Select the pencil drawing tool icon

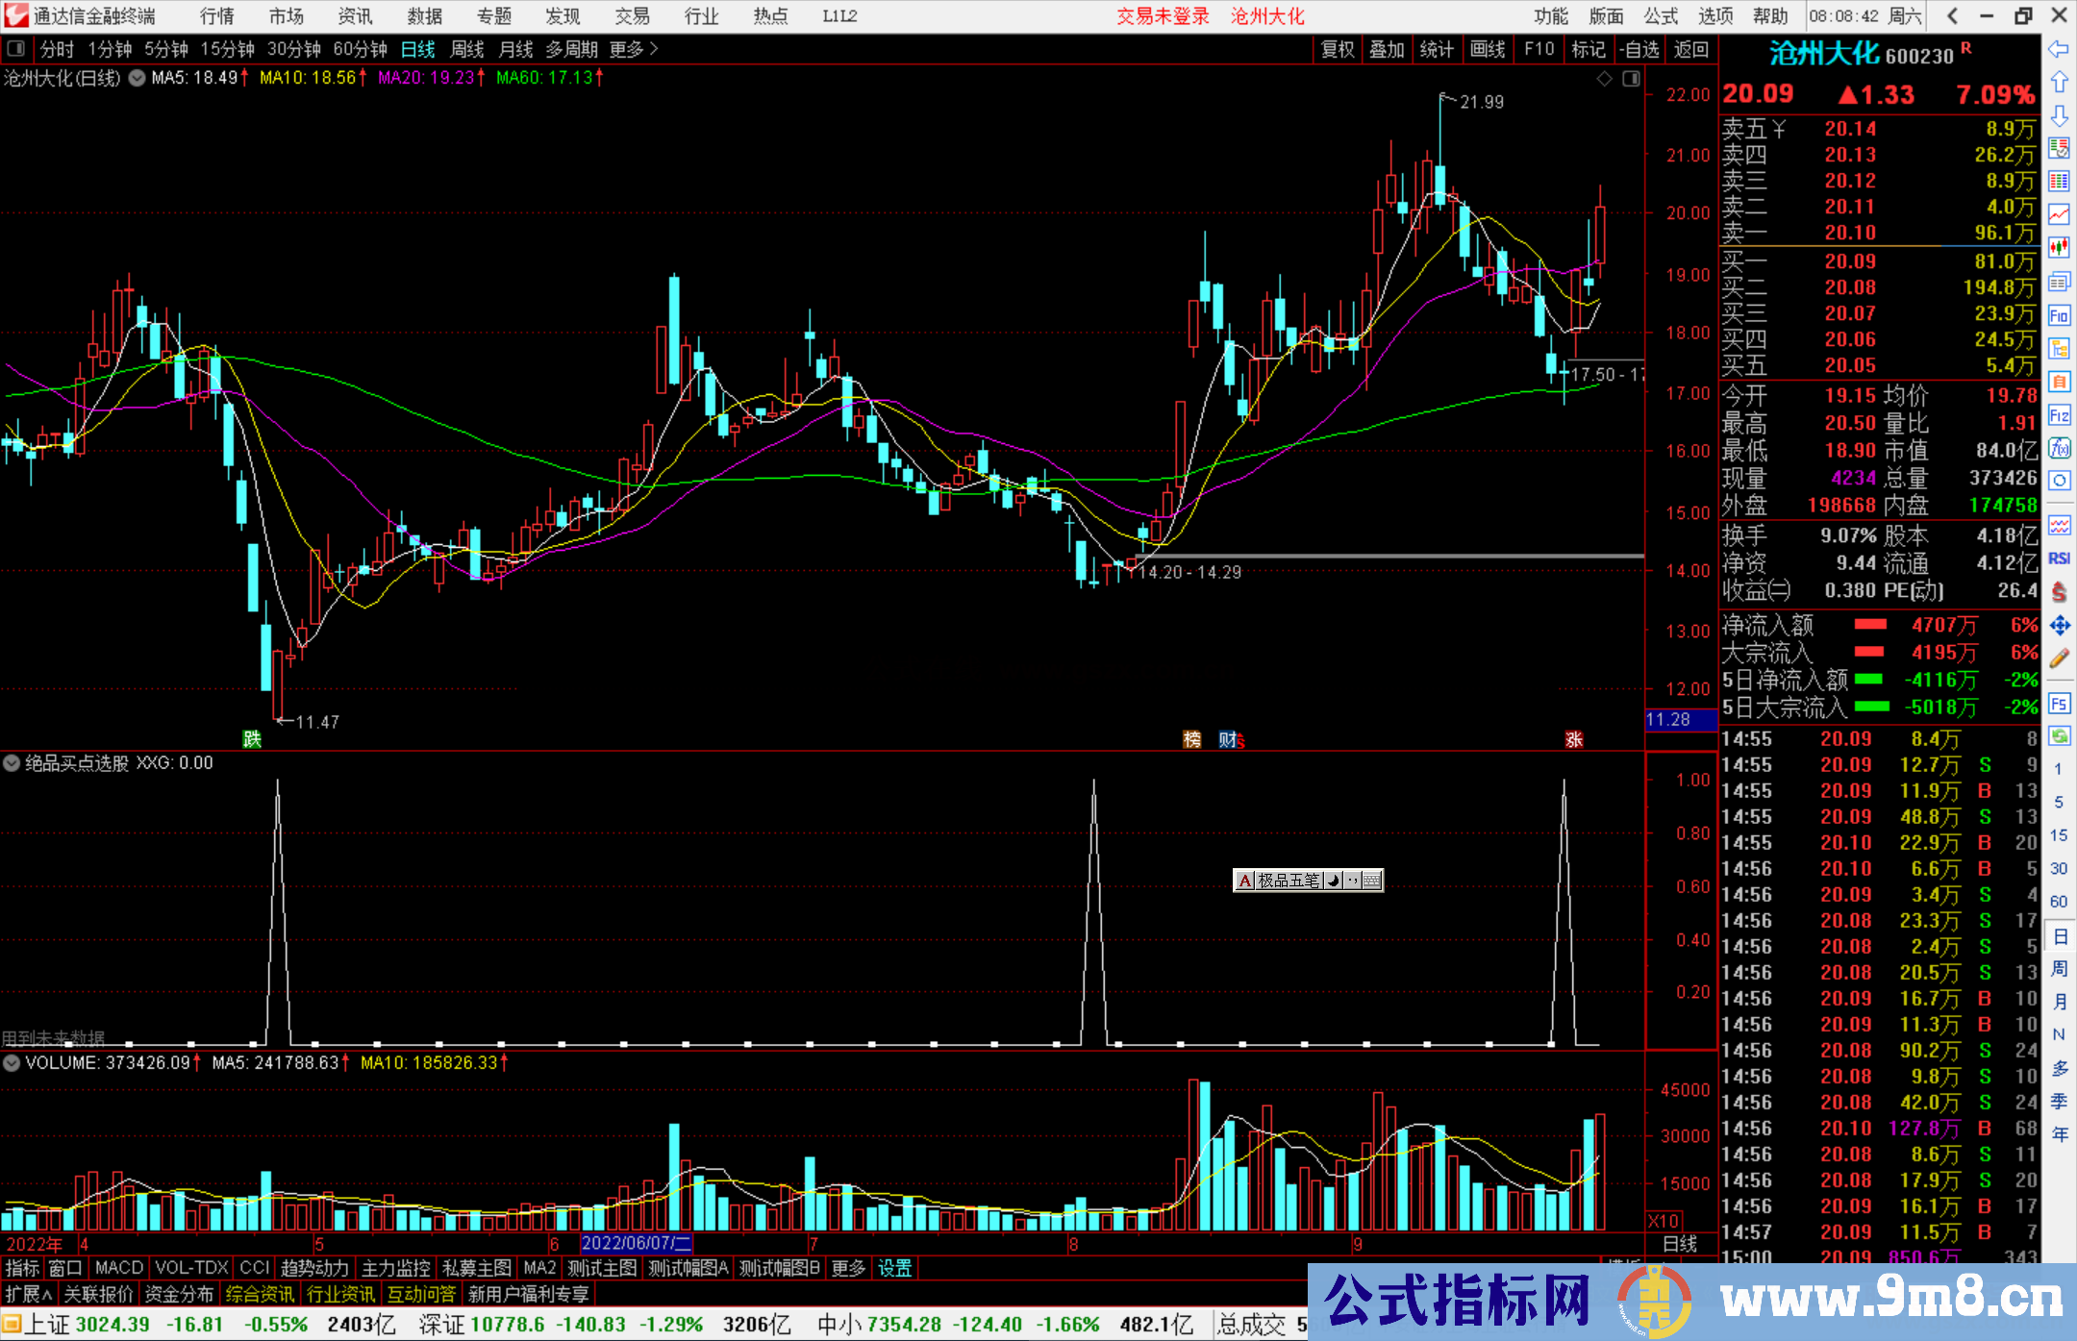coord(2059,658)
